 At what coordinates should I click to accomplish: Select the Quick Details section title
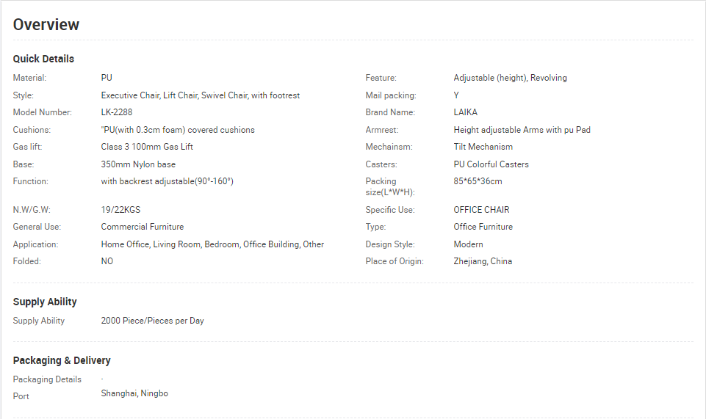pyautogui.click(x=43, y=59)
